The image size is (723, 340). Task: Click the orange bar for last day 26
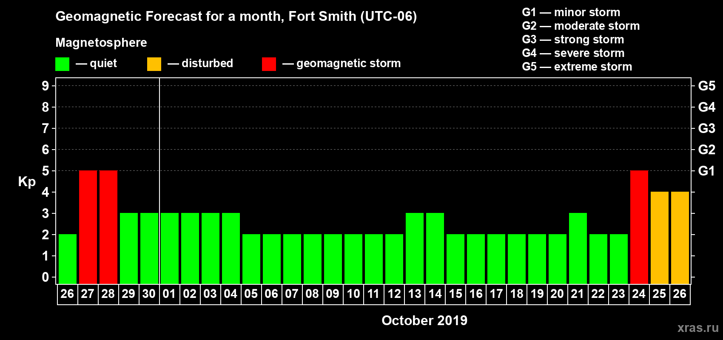point(680,238)
